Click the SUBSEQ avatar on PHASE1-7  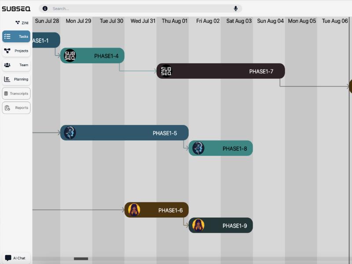click(x=166, y=71)
